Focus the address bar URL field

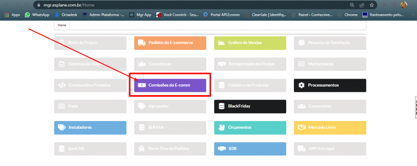click(182, 5)
